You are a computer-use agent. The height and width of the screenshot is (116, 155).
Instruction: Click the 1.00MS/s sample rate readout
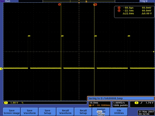119,103
